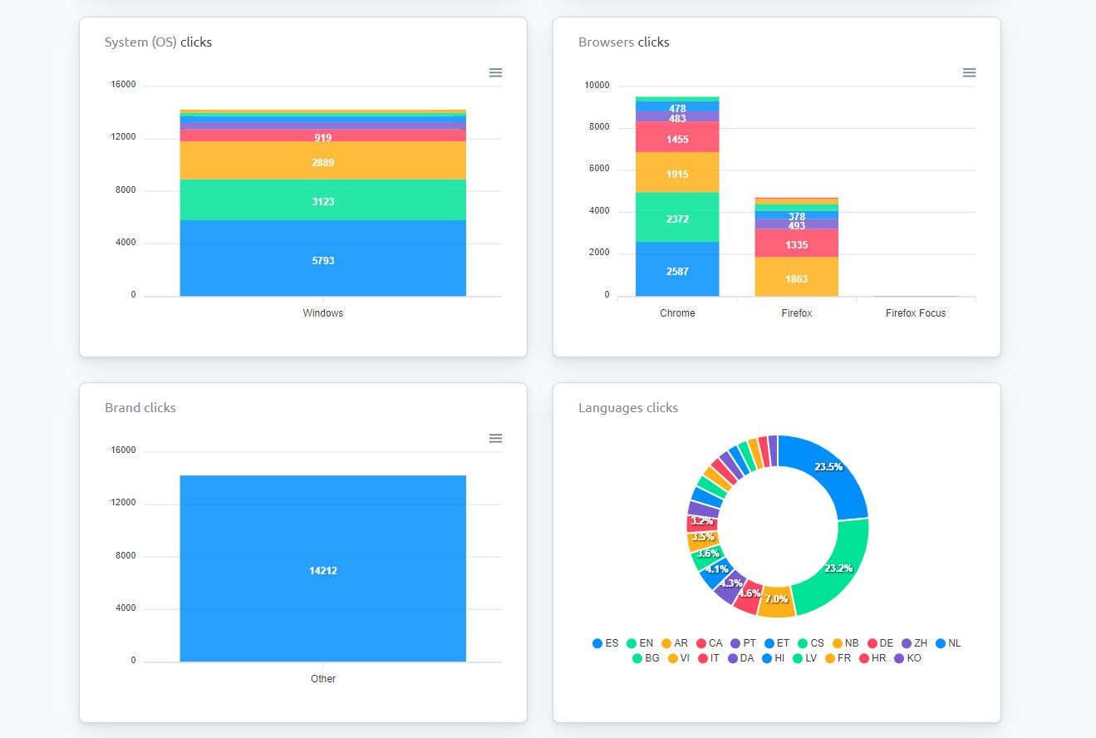The width and height of the screenshot is (1096, 738).
Task: Click the 3123 green segment of the Windows bar
Action: coord(323,200)
